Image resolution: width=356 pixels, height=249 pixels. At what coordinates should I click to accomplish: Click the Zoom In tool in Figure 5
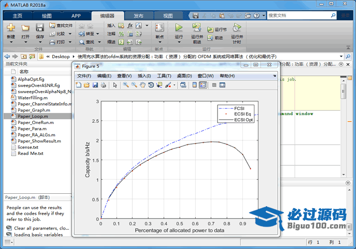(x=126, y=85)
